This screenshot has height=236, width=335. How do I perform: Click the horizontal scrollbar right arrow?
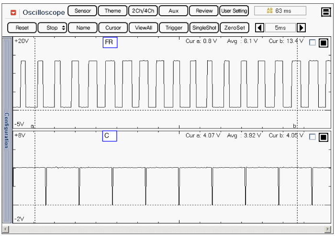[x=327, y=230]
